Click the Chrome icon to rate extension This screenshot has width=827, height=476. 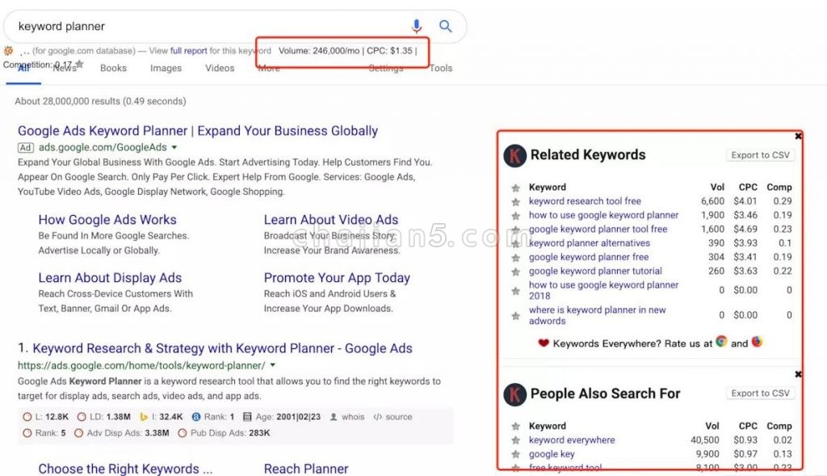(721, 343)
